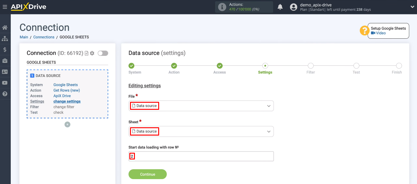Open the Sheet dropdown showing Data source

[201, 131]
